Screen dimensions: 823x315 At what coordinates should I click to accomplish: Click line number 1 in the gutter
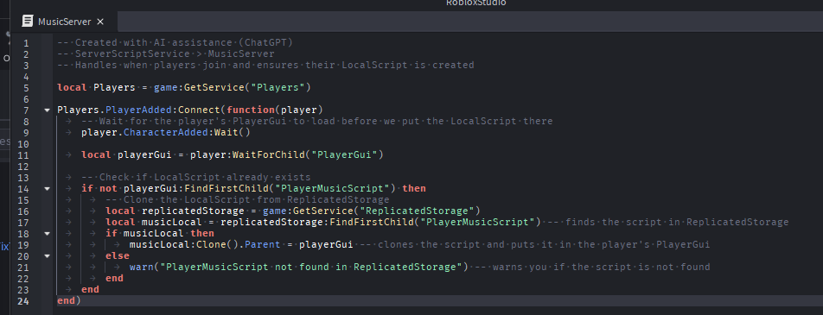26,43
